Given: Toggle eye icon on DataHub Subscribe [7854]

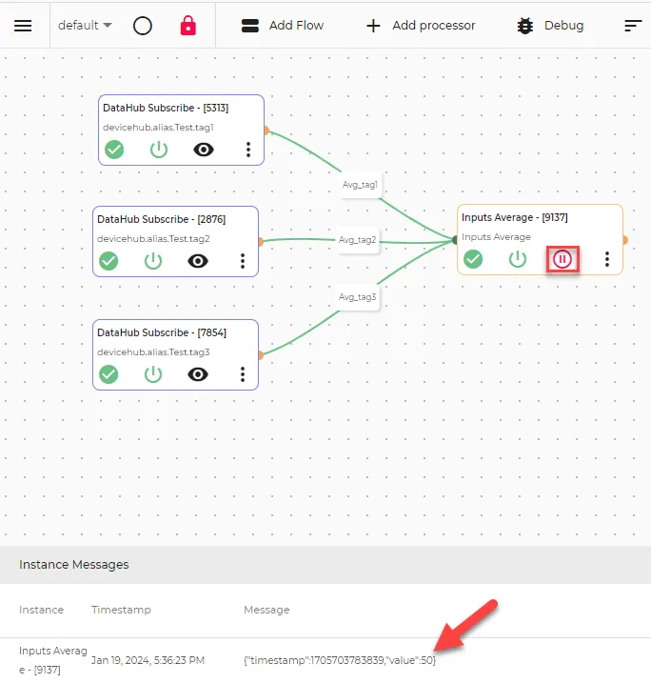Looking at the screenshot, I should click(x=198, y=374).
